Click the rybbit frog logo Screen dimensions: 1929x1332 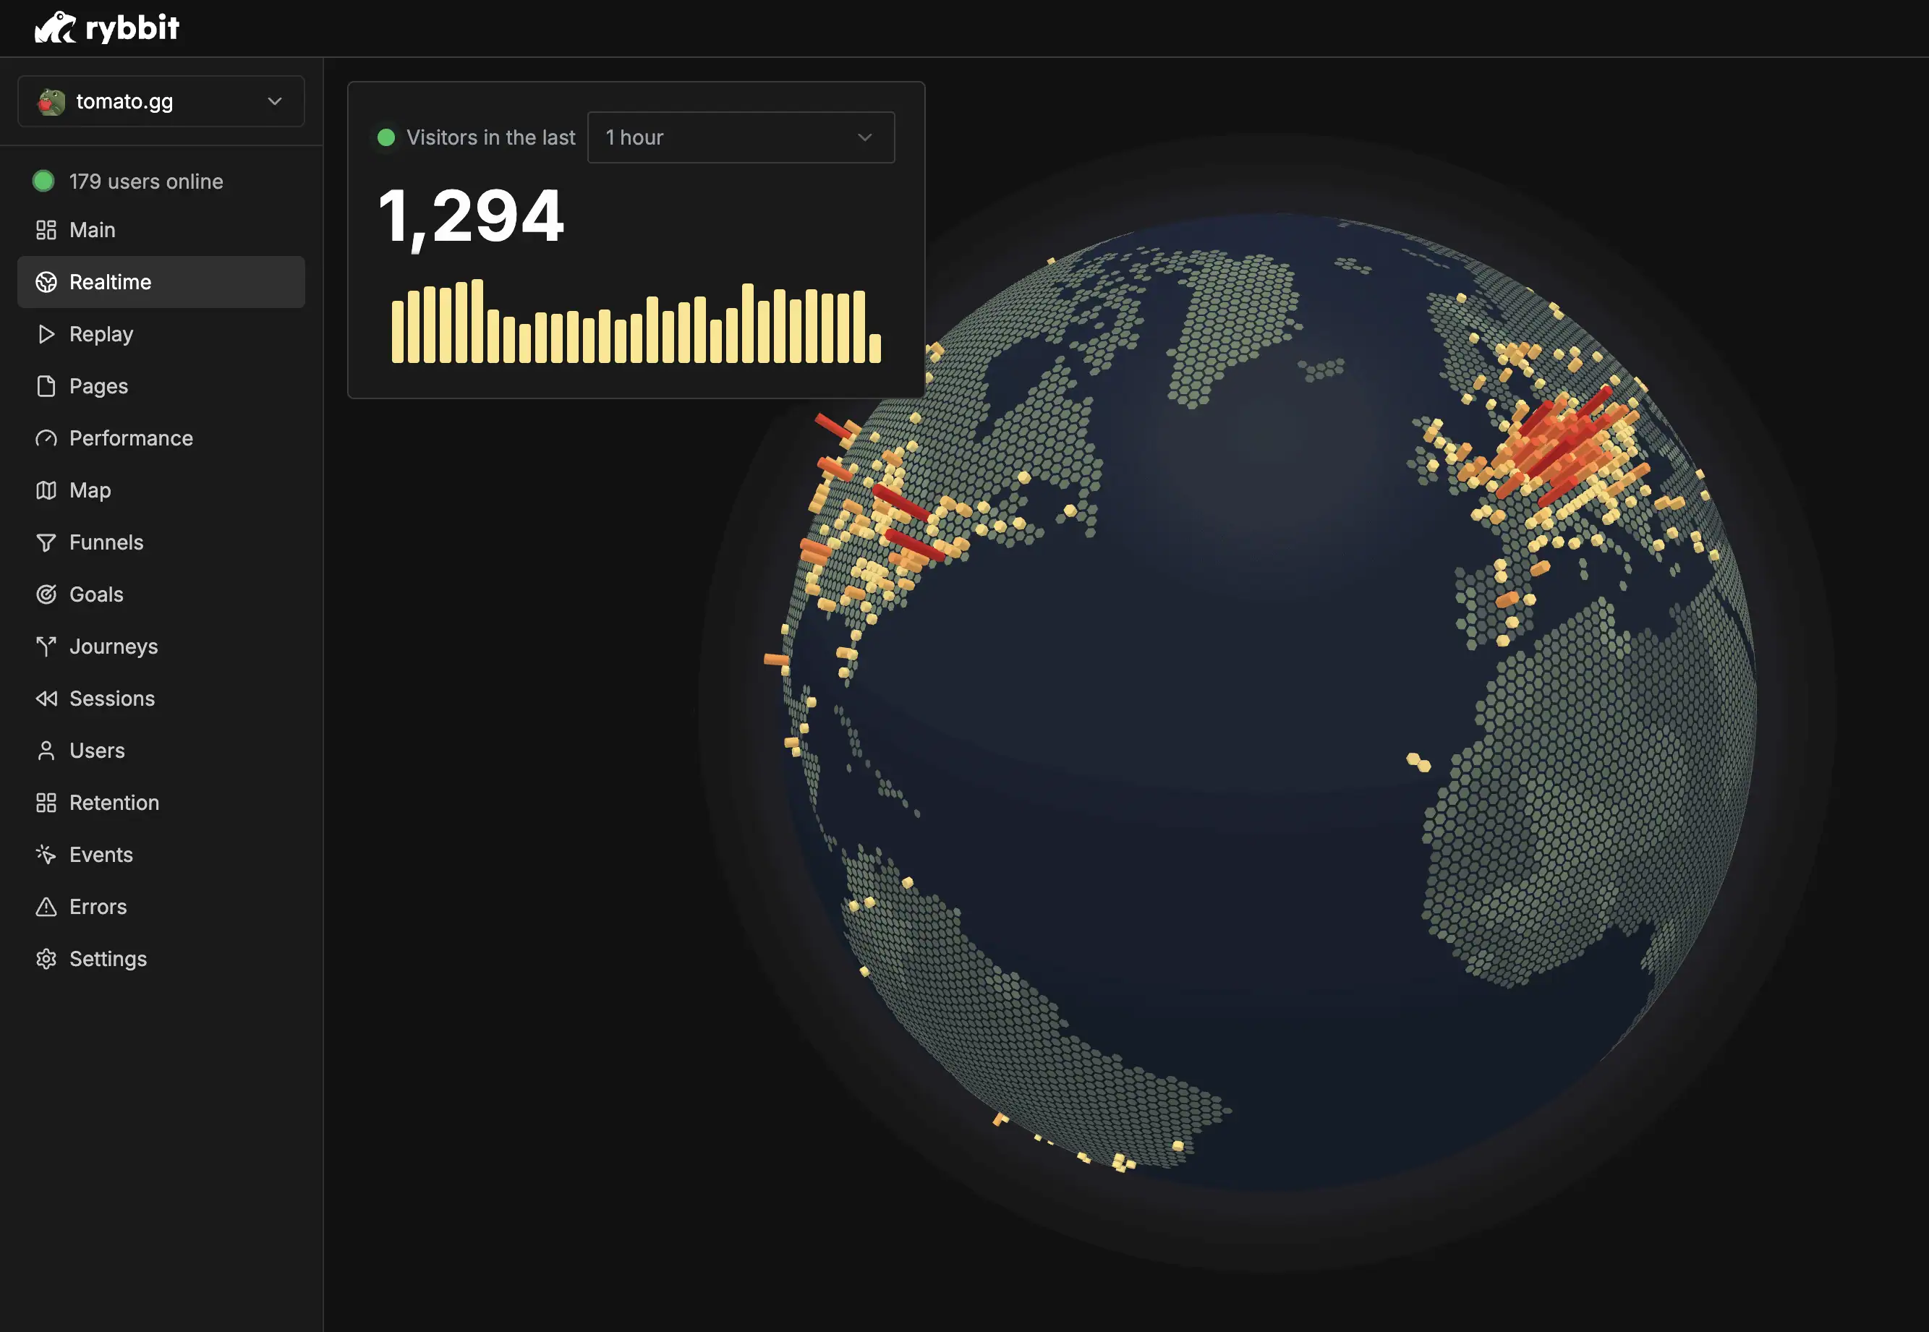coord(55,27)
